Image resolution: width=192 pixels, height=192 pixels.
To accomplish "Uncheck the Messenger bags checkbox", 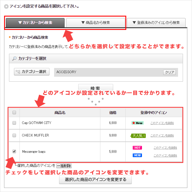I will coord(14,151).
